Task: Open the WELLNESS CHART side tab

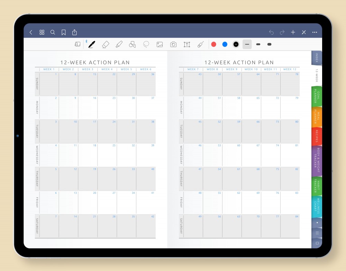Action: pyautogui.click(x=317, y=206)
